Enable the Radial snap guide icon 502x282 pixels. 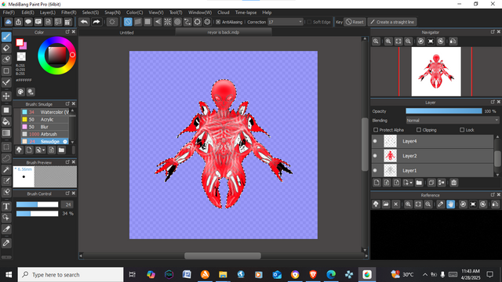point(167,22)
